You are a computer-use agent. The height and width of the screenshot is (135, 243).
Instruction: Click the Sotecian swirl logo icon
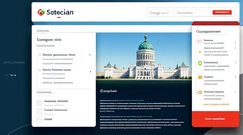click(41, 12)
